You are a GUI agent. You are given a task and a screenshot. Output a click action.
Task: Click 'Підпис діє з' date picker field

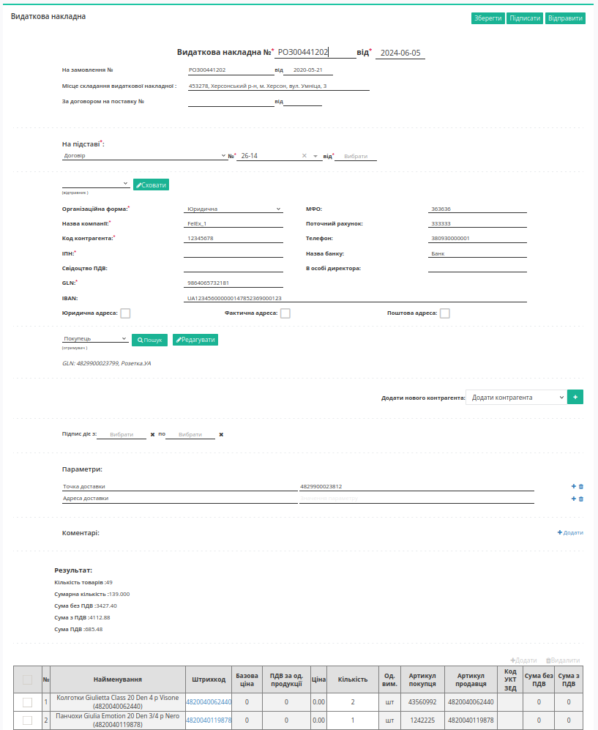coord(122,434)
